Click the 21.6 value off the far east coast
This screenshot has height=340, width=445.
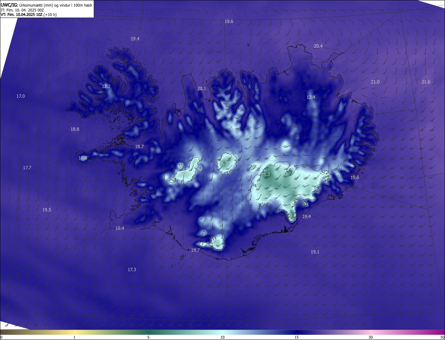(426, 82)
